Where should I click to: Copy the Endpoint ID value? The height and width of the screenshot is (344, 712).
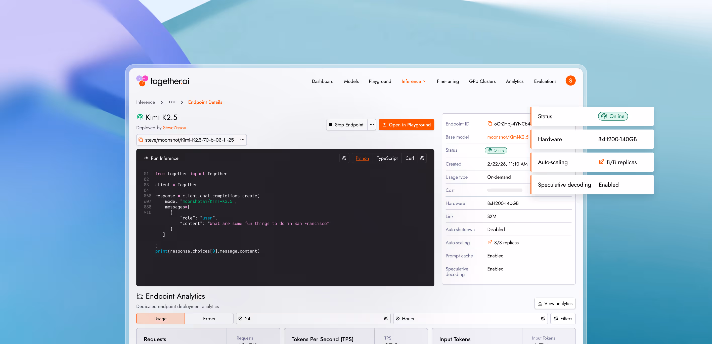click(490, 124)
